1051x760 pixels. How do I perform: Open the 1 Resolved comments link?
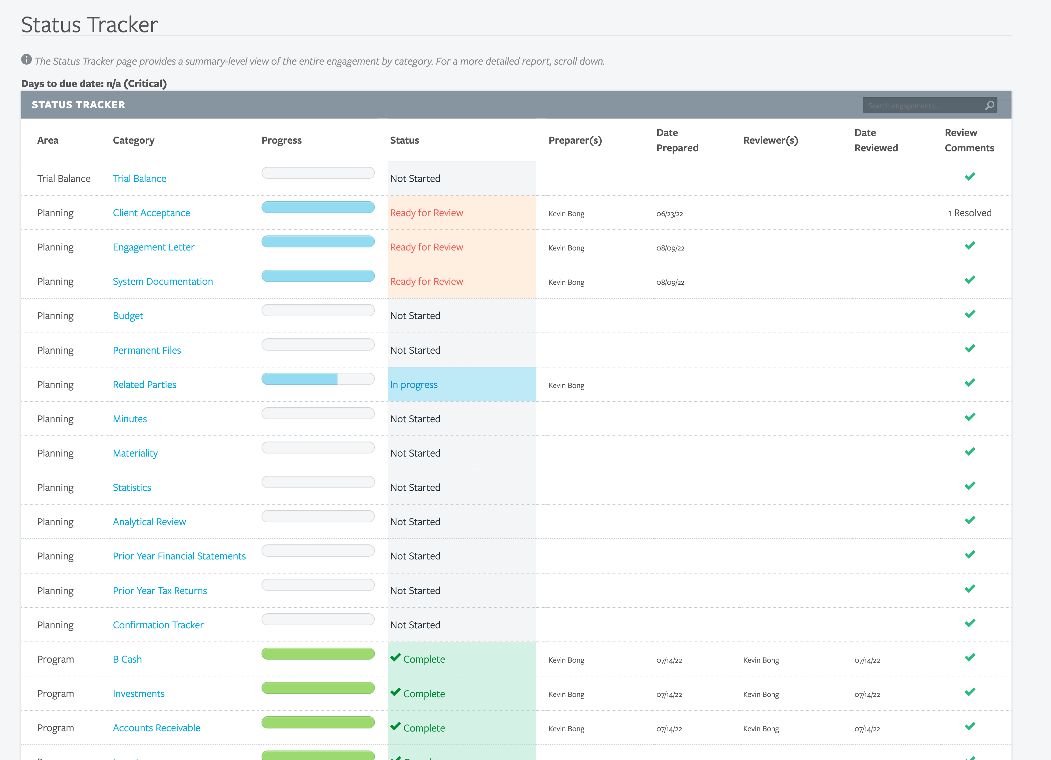(970, 213)
